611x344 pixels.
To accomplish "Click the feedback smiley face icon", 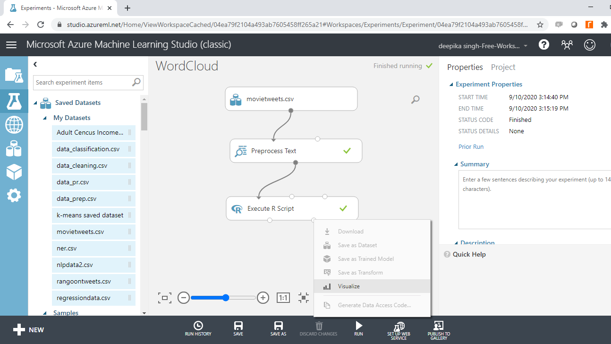I will (x=590, y=45).
